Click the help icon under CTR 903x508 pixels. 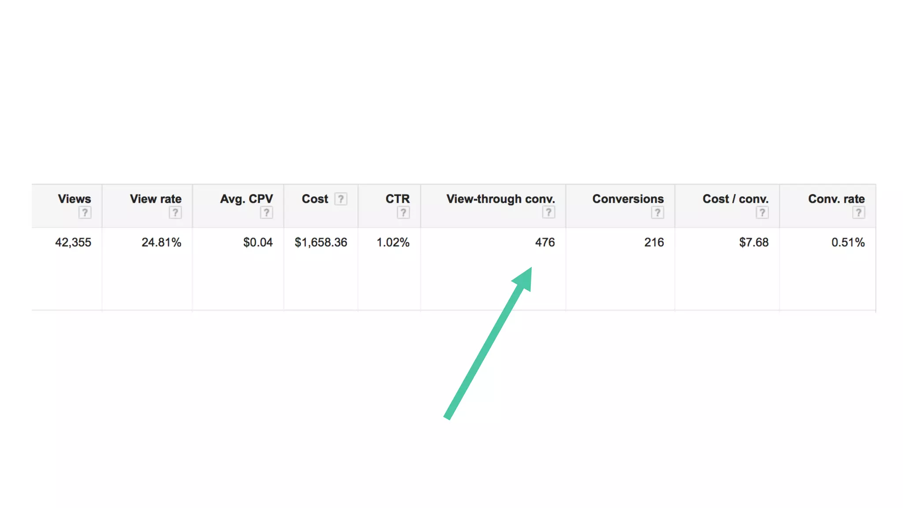[x=403, y=213]
